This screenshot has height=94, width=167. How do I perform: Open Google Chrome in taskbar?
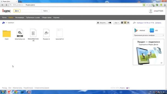click(x=16, y=92)
